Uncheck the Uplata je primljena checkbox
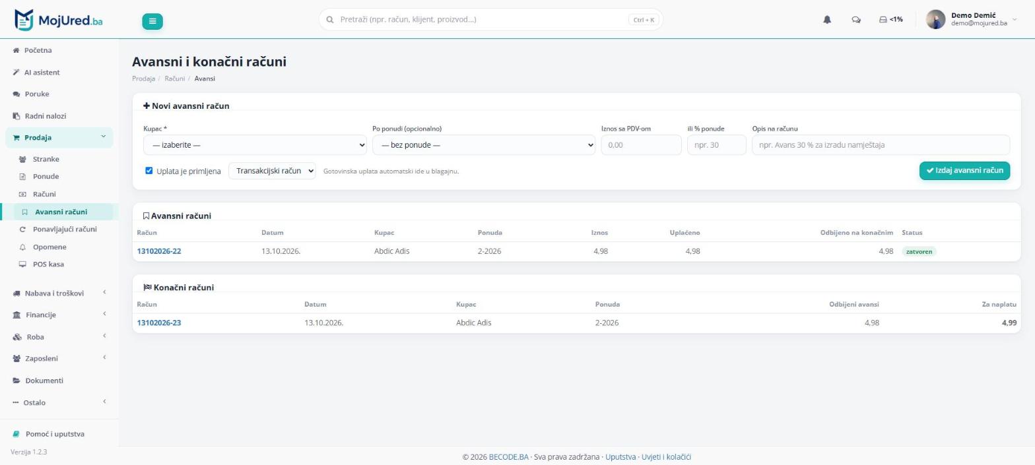This screenshot has height=465, width=1035. (x=149, y=171)
